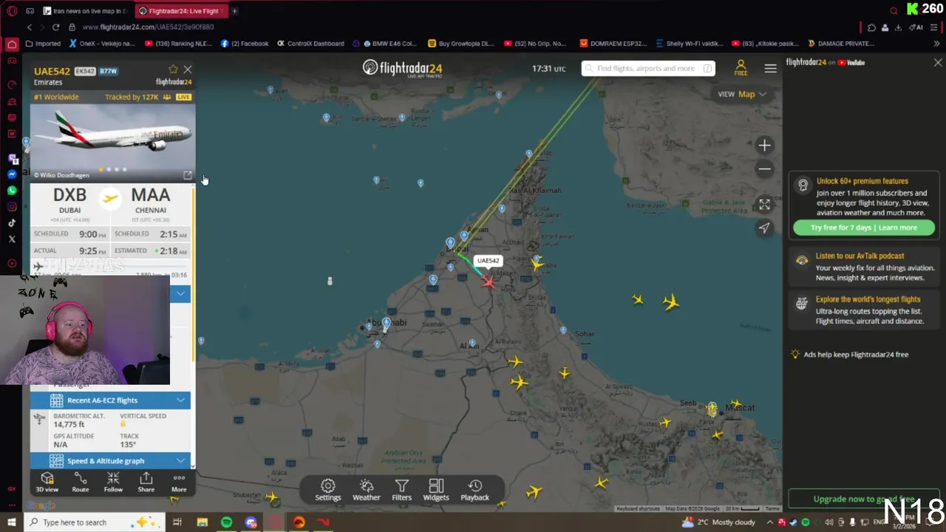The image size is (946, 532).
Task: Click the Flightradar24 logo at top center
Action: tap(402, 69)
